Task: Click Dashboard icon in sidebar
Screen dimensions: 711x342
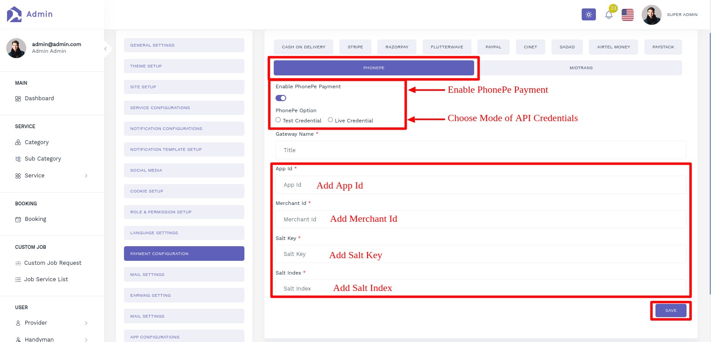Action: [x=18, y=98]
